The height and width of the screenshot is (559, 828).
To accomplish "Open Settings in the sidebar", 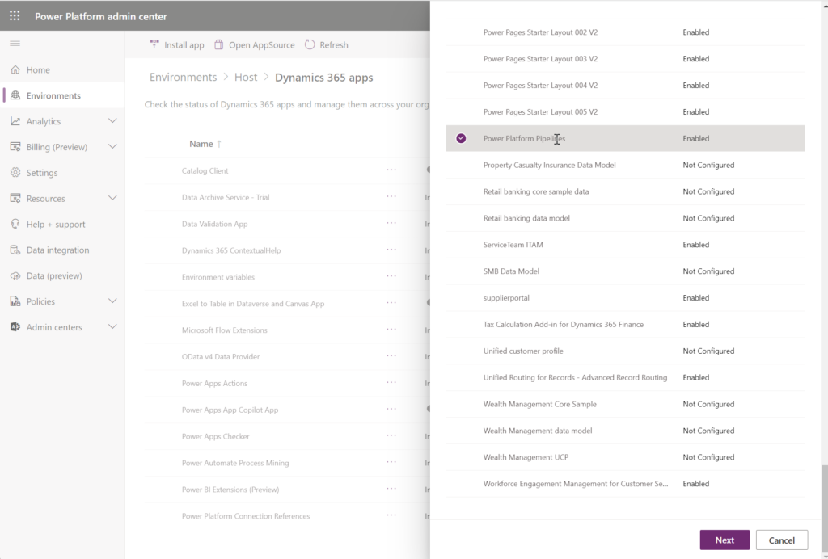I will [x=62, y=172].
